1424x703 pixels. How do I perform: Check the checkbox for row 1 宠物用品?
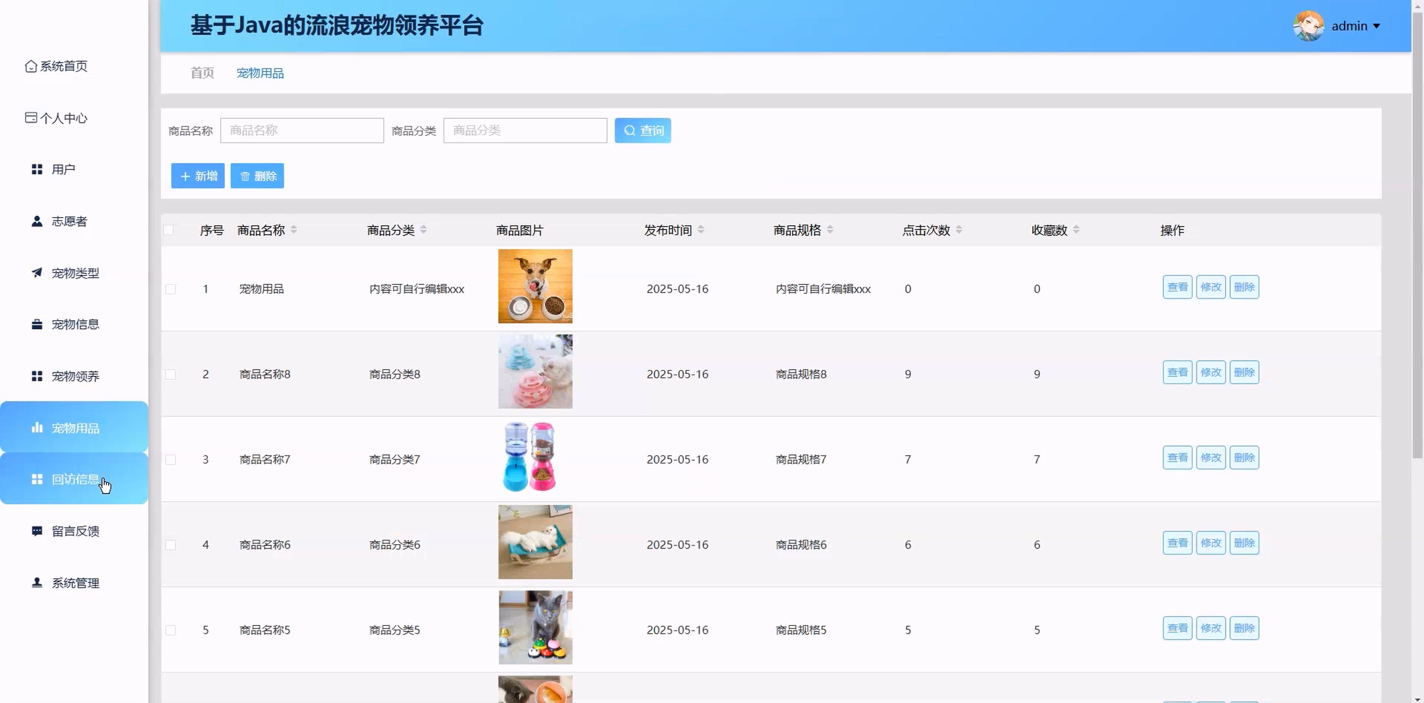[x=171, y=289]
